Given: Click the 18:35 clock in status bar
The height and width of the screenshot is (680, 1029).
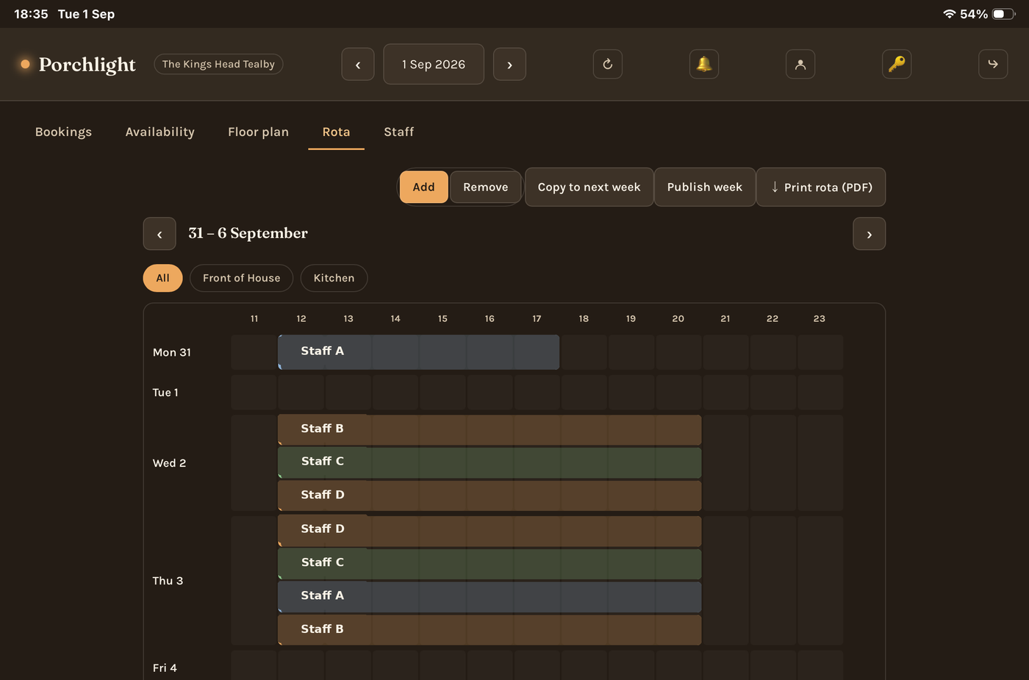Looking at the screenshot, I should [x=31, y=14].
